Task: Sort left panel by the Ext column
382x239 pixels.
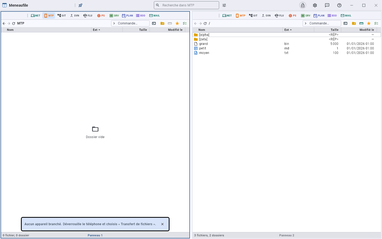Action: 107,30
